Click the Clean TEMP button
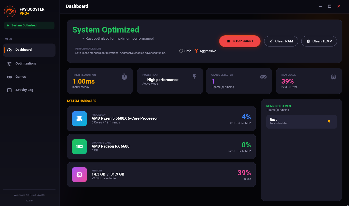 [x=319, y=41]
